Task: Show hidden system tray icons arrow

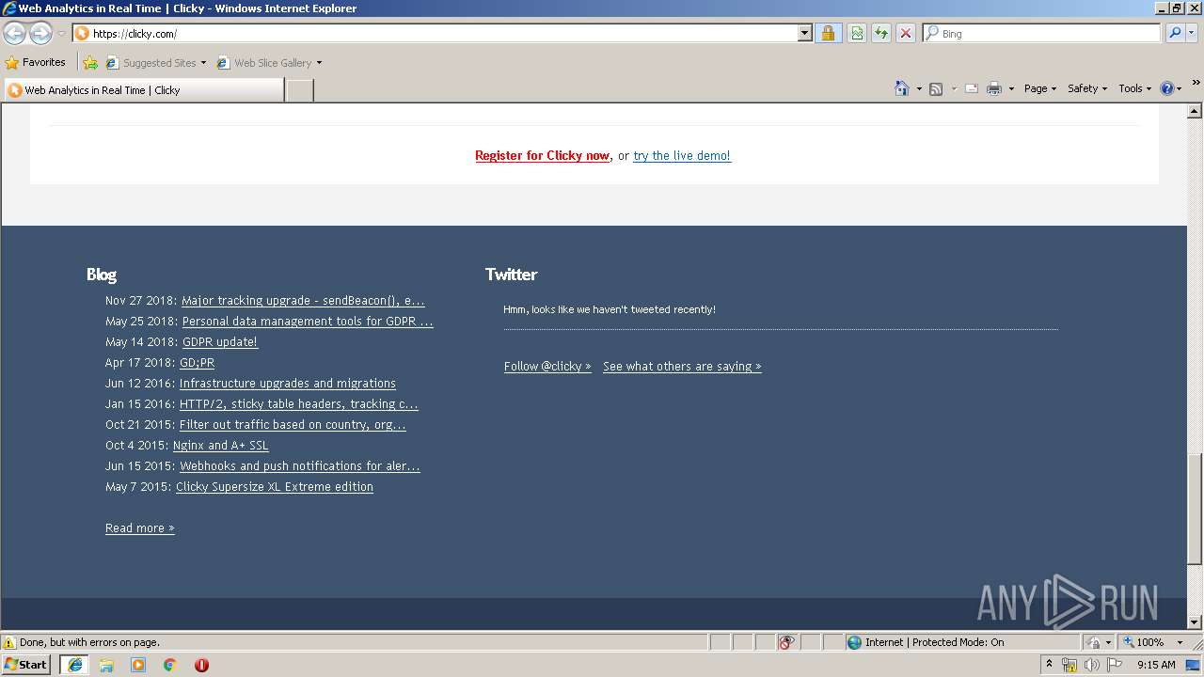Action: coord(1049,665)
